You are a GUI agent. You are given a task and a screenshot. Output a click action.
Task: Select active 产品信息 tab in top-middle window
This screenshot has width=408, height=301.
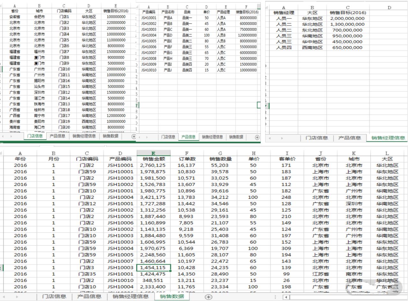188,137
